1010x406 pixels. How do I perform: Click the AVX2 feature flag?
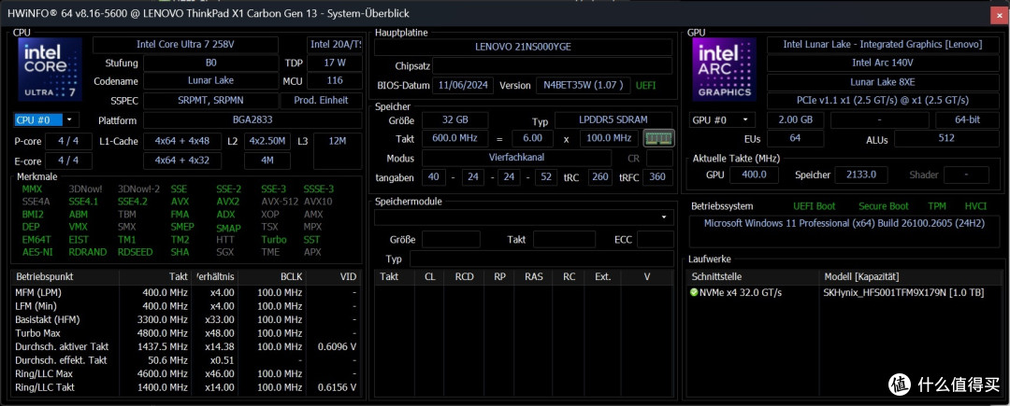click(228, 201)
